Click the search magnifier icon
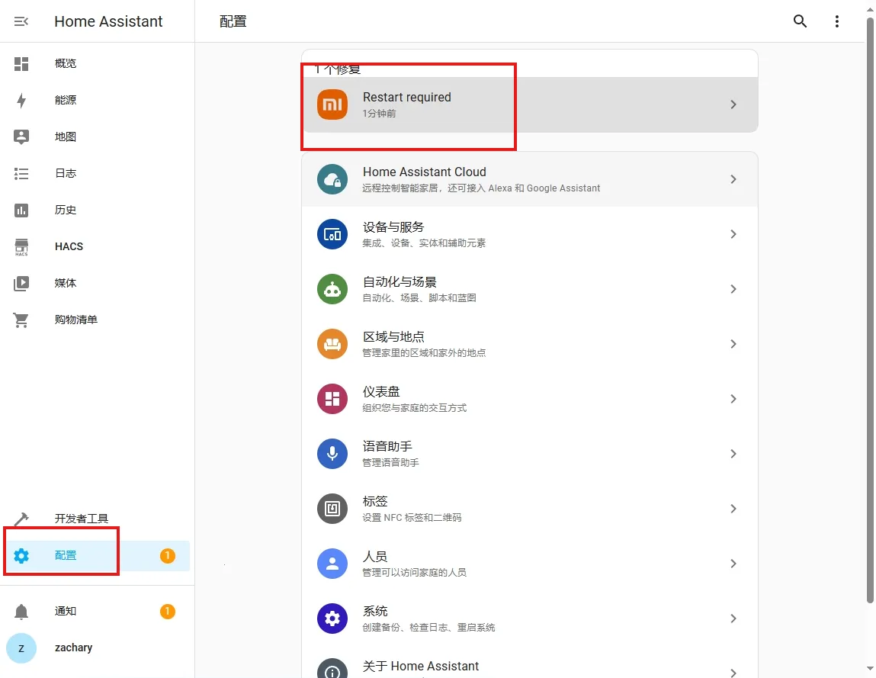The width and height of the screenshot is (876, 678). pyautogui.click(x=800, y=21)
